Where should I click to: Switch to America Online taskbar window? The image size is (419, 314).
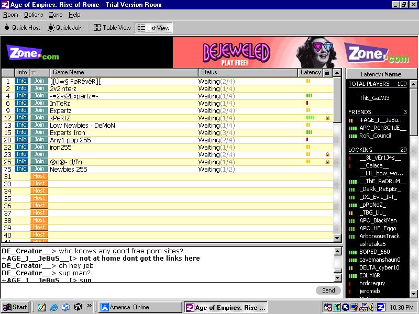pos(140,307)
